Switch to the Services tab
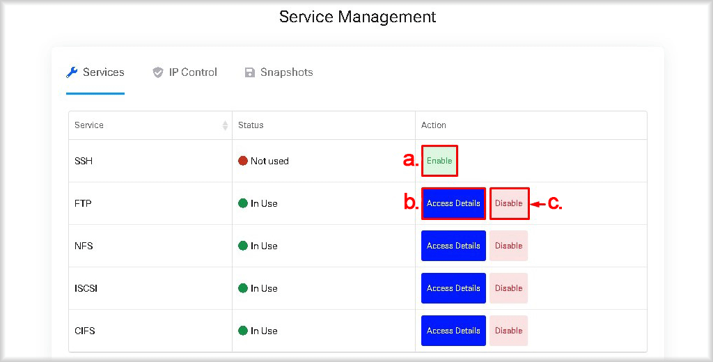The height and width of the screenshot is (362, 713). coord(95,72)
